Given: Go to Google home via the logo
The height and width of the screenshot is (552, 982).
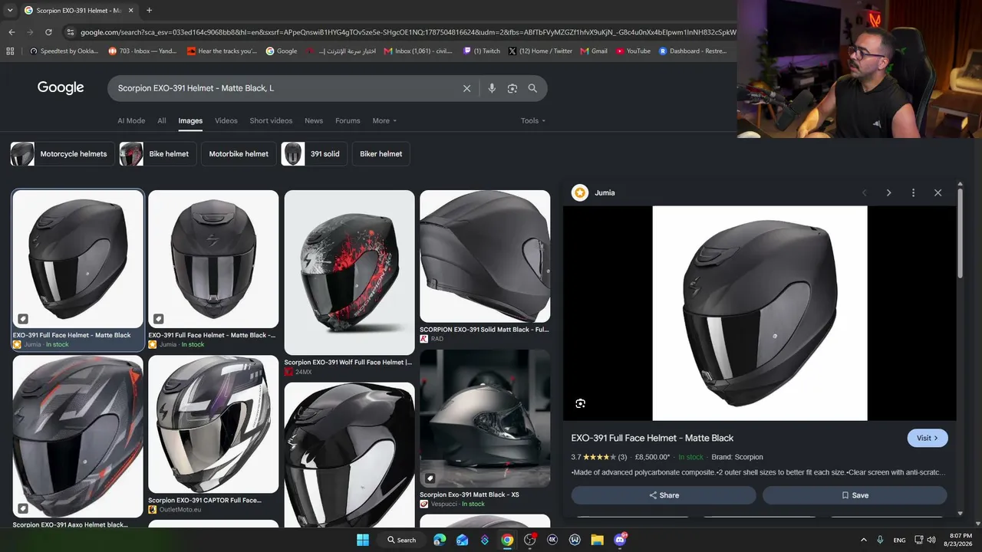Looking at the screenshot, I should point(61,87).
